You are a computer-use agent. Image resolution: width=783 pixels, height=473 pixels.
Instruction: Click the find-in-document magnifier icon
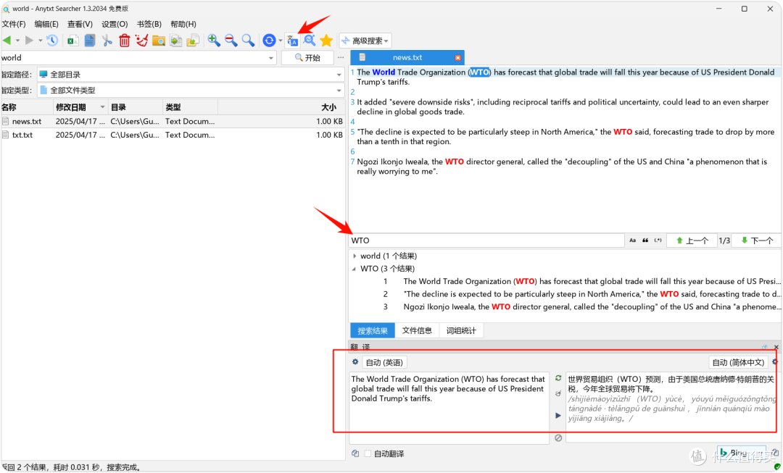(310, 41)
